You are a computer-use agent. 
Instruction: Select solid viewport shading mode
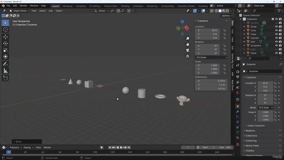point(220,11)
